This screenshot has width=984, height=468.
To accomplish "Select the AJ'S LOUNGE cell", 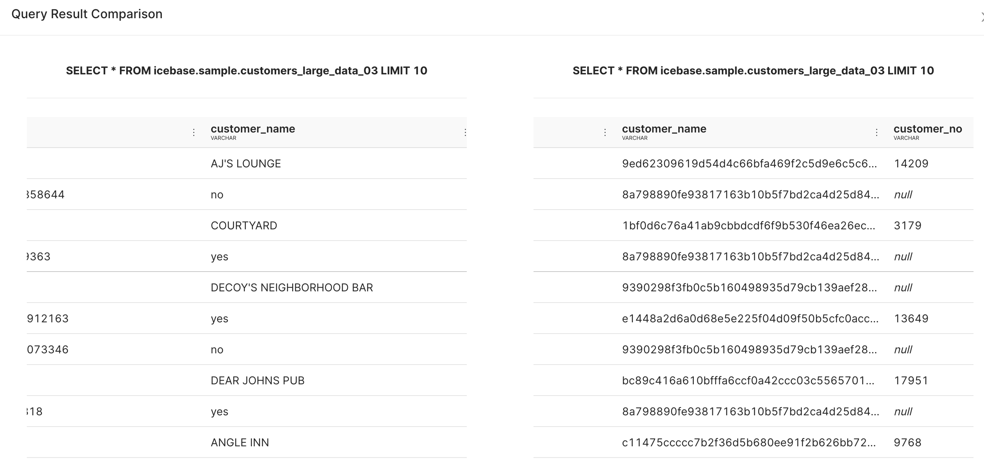I will 246,163.
